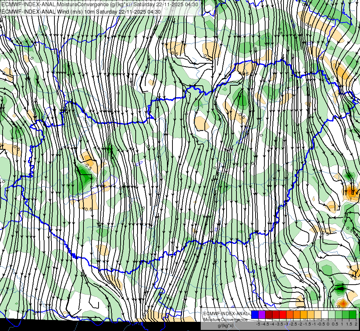Click the '-0.5' tick label on colorbar
360x331 pixels.
321,324
